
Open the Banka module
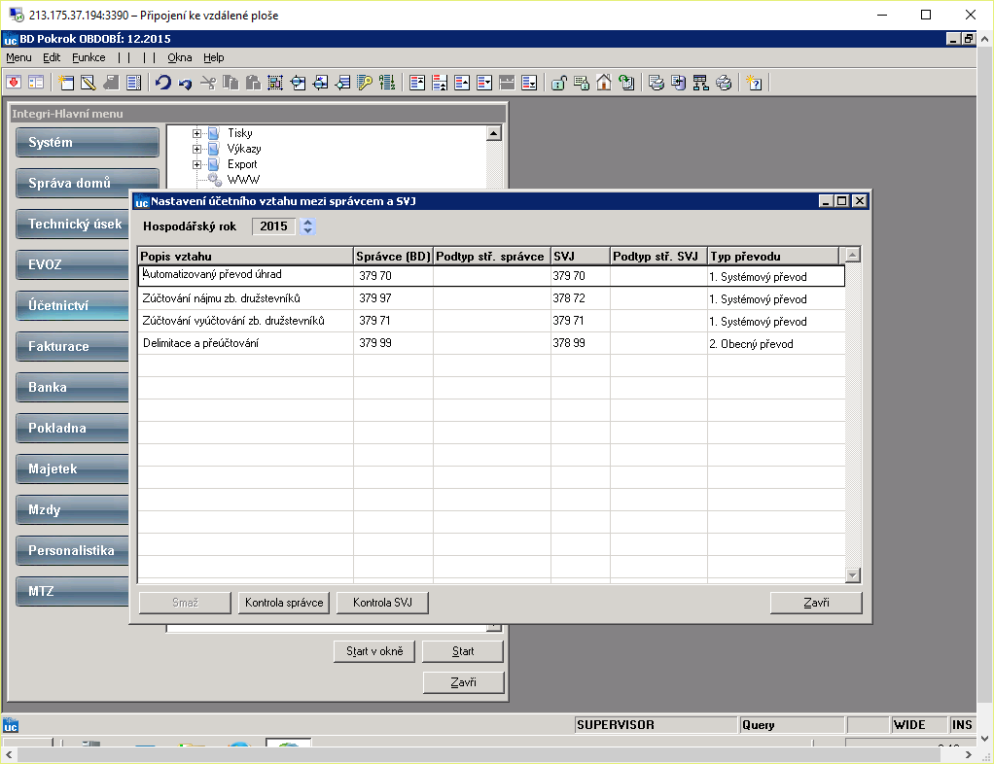coord(73,387)
